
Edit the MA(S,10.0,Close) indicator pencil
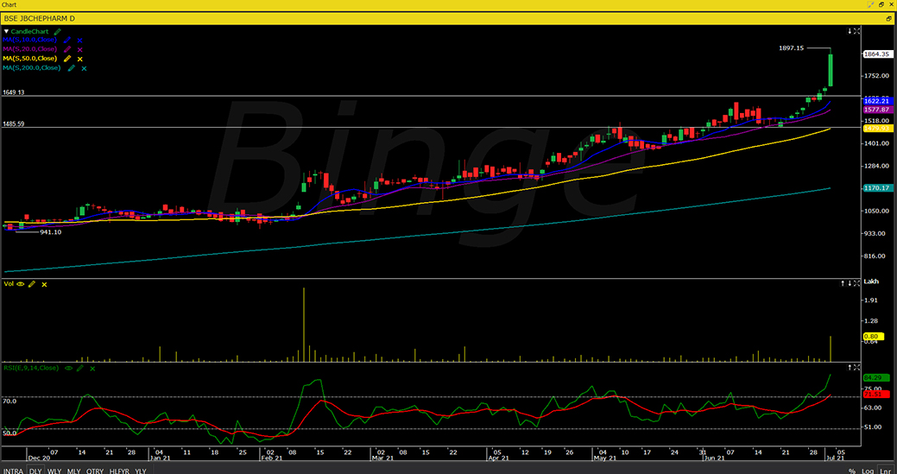(67, 40)
